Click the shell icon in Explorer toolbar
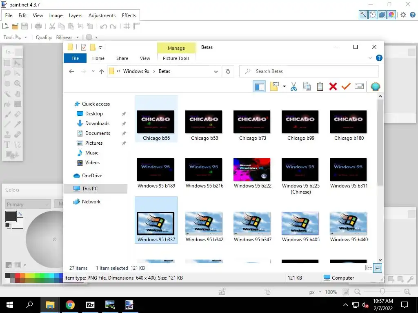The width and height of the screenshot is (418, 313). [x=376, y=86]
